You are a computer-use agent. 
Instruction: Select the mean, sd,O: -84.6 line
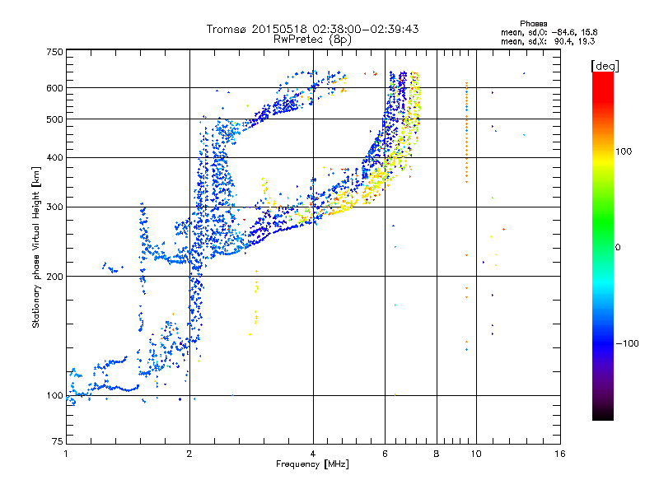[549, 32]
